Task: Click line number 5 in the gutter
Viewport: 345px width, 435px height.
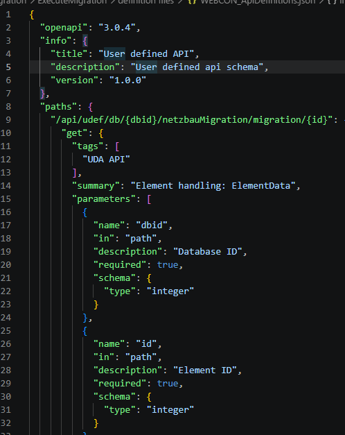Action: point(8,67)
